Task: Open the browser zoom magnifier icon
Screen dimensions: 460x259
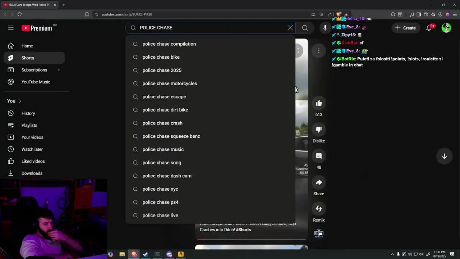Action: [321, 14]
